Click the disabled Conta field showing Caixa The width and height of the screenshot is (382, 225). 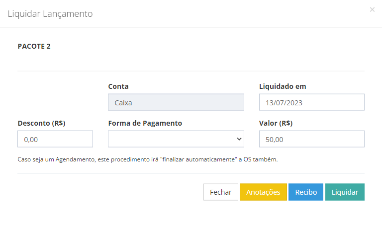[176, 102]
